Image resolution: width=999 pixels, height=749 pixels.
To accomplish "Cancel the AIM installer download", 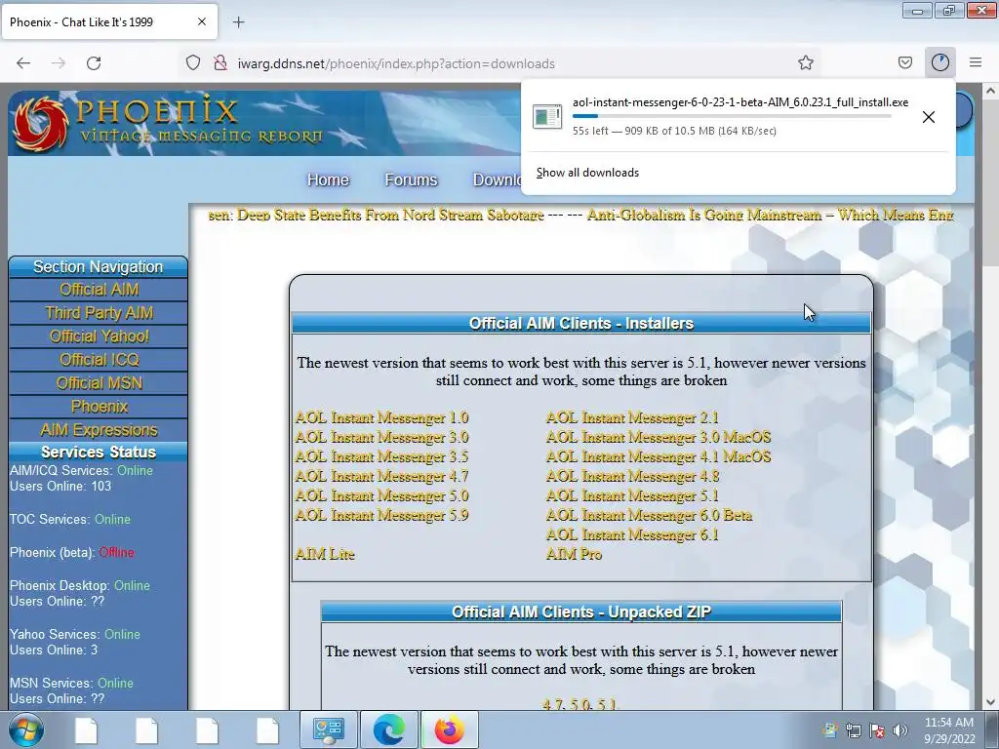I will [x=929, y=117].
